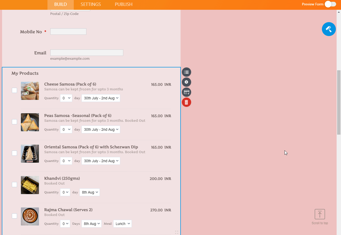
Task: Select the Rajma Chawal checkbox
Action: point(14,216)
